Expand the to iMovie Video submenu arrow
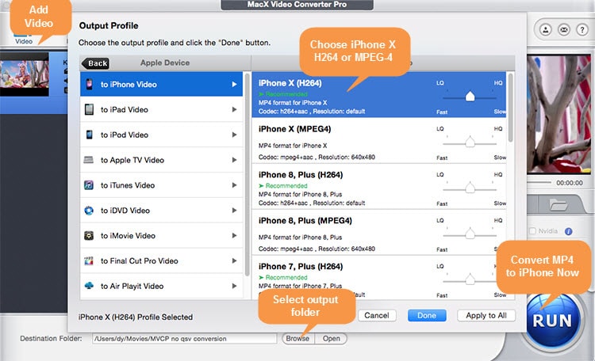The height and width of the screenshot is (361, 595). pos(235,236)
